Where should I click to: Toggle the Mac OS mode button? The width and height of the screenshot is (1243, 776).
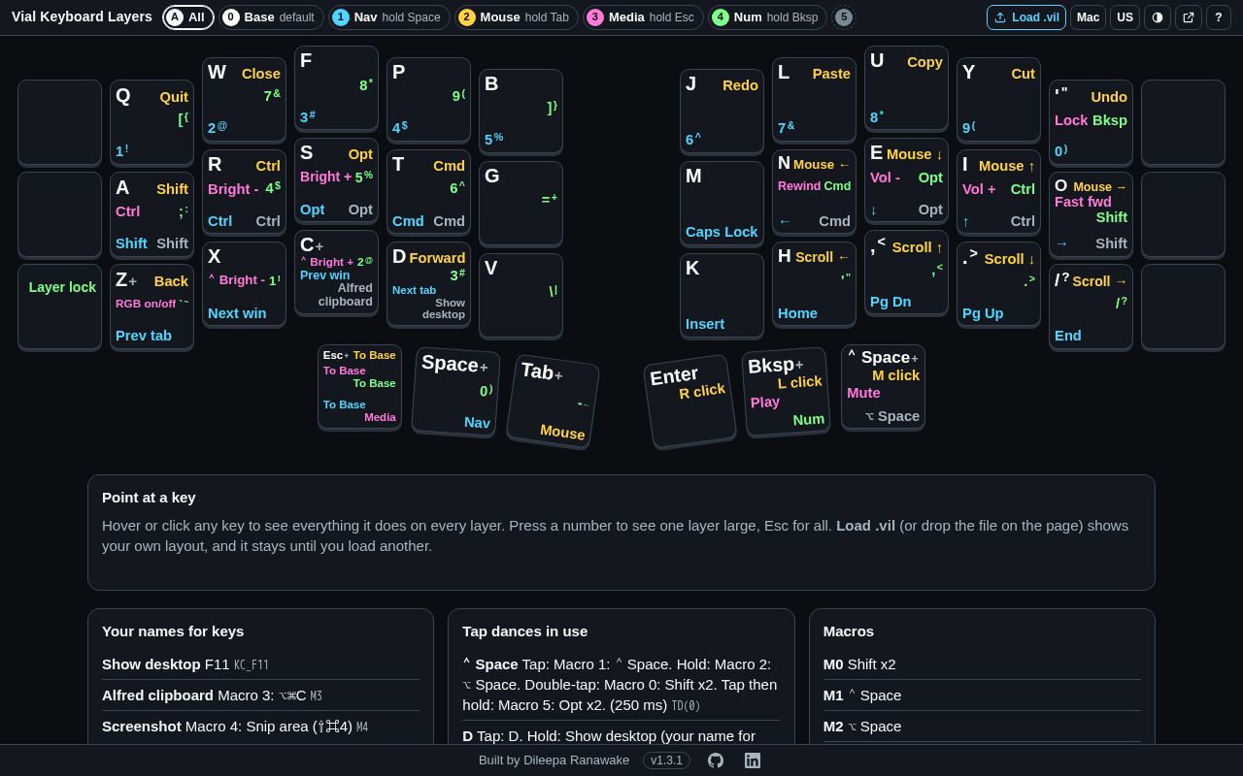coord(1089,17)
